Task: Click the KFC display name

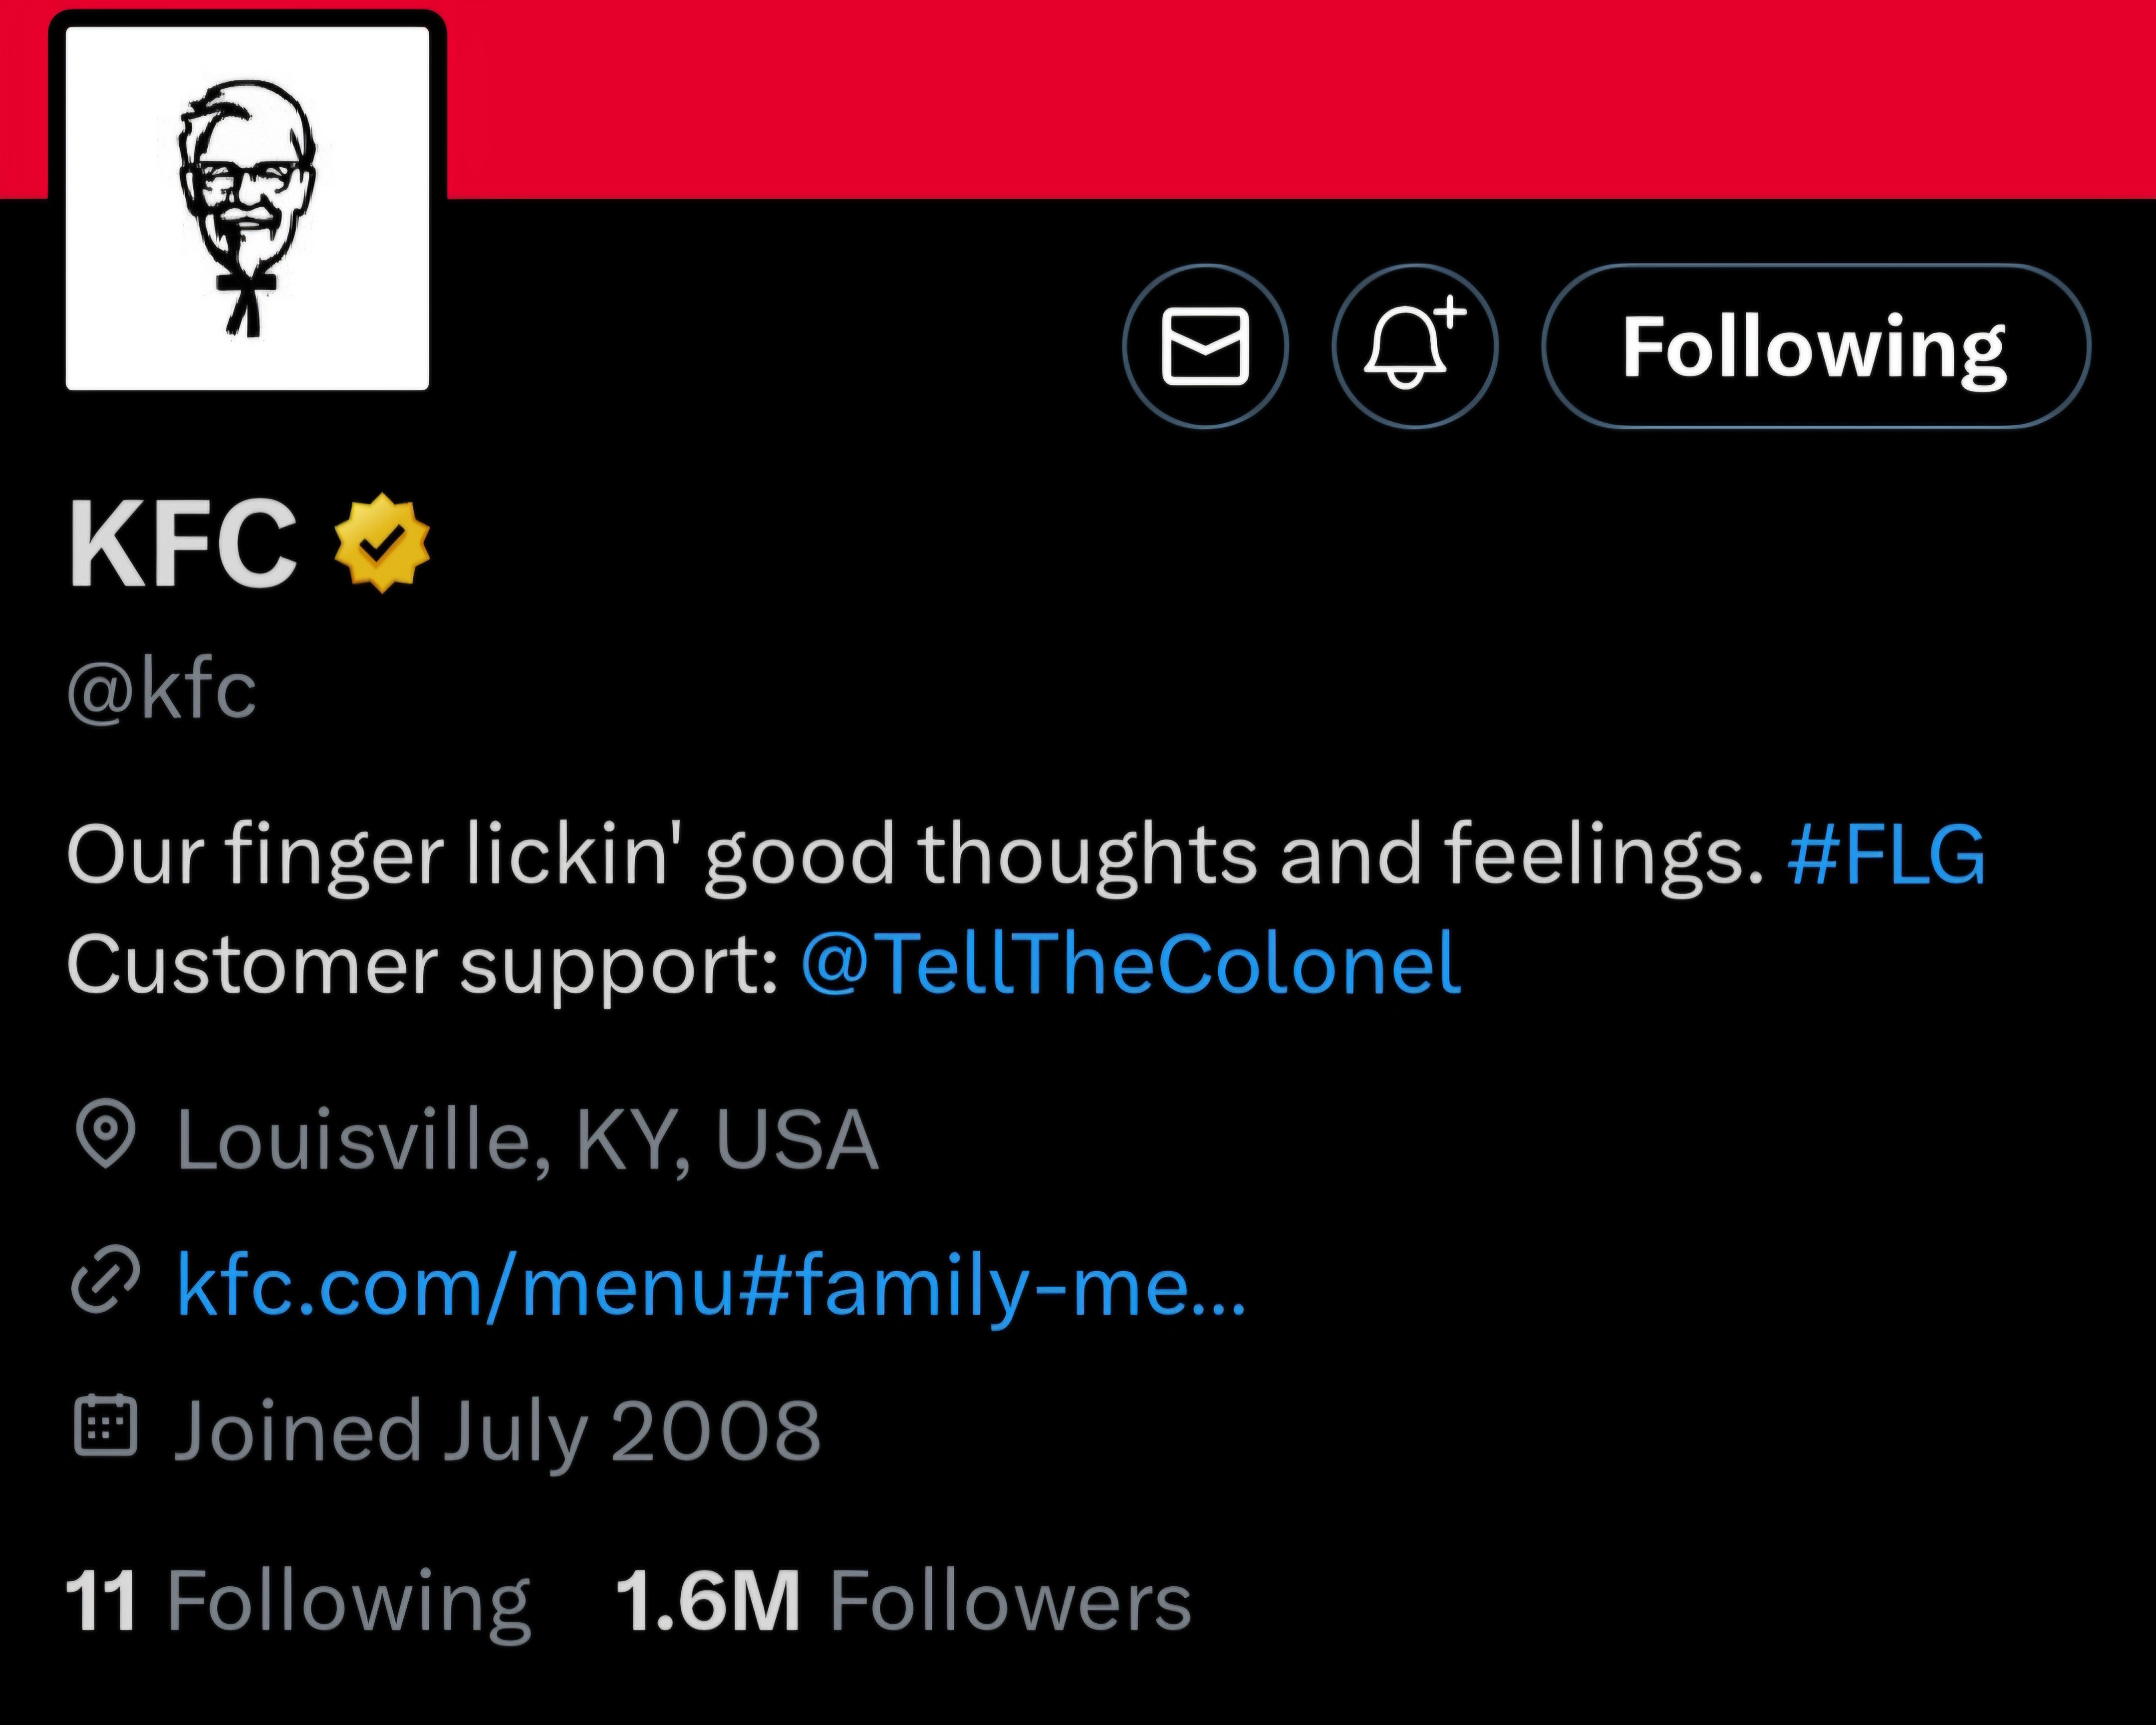Action: 183,543
